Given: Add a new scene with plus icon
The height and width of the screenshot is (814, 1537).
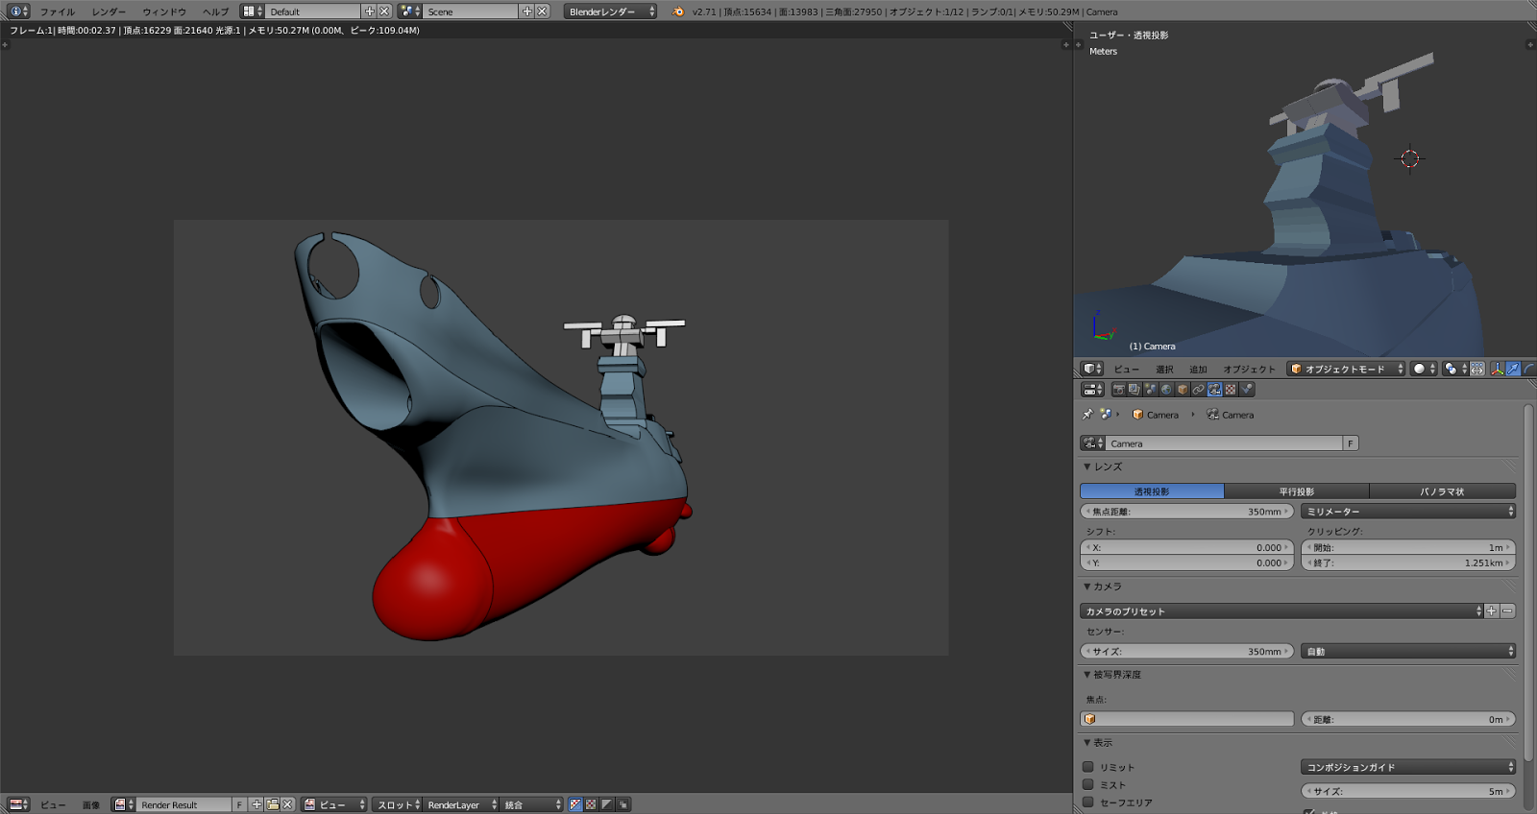Looking at the screenshot, I should coord(526,12).
